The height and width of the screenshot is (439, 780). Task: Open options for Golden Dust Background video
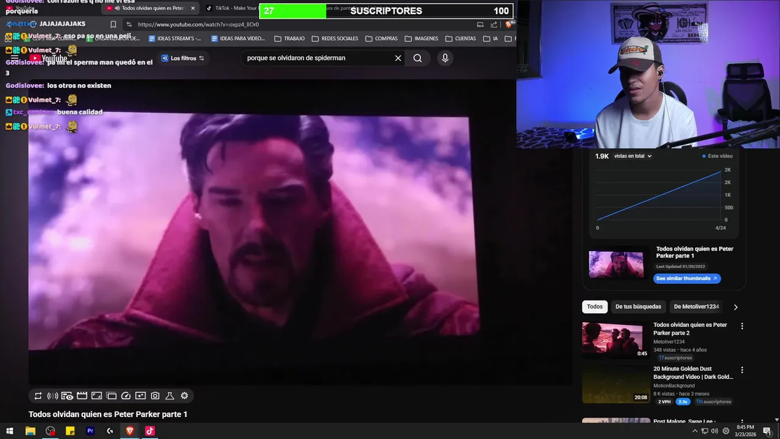tap(742, 370)
